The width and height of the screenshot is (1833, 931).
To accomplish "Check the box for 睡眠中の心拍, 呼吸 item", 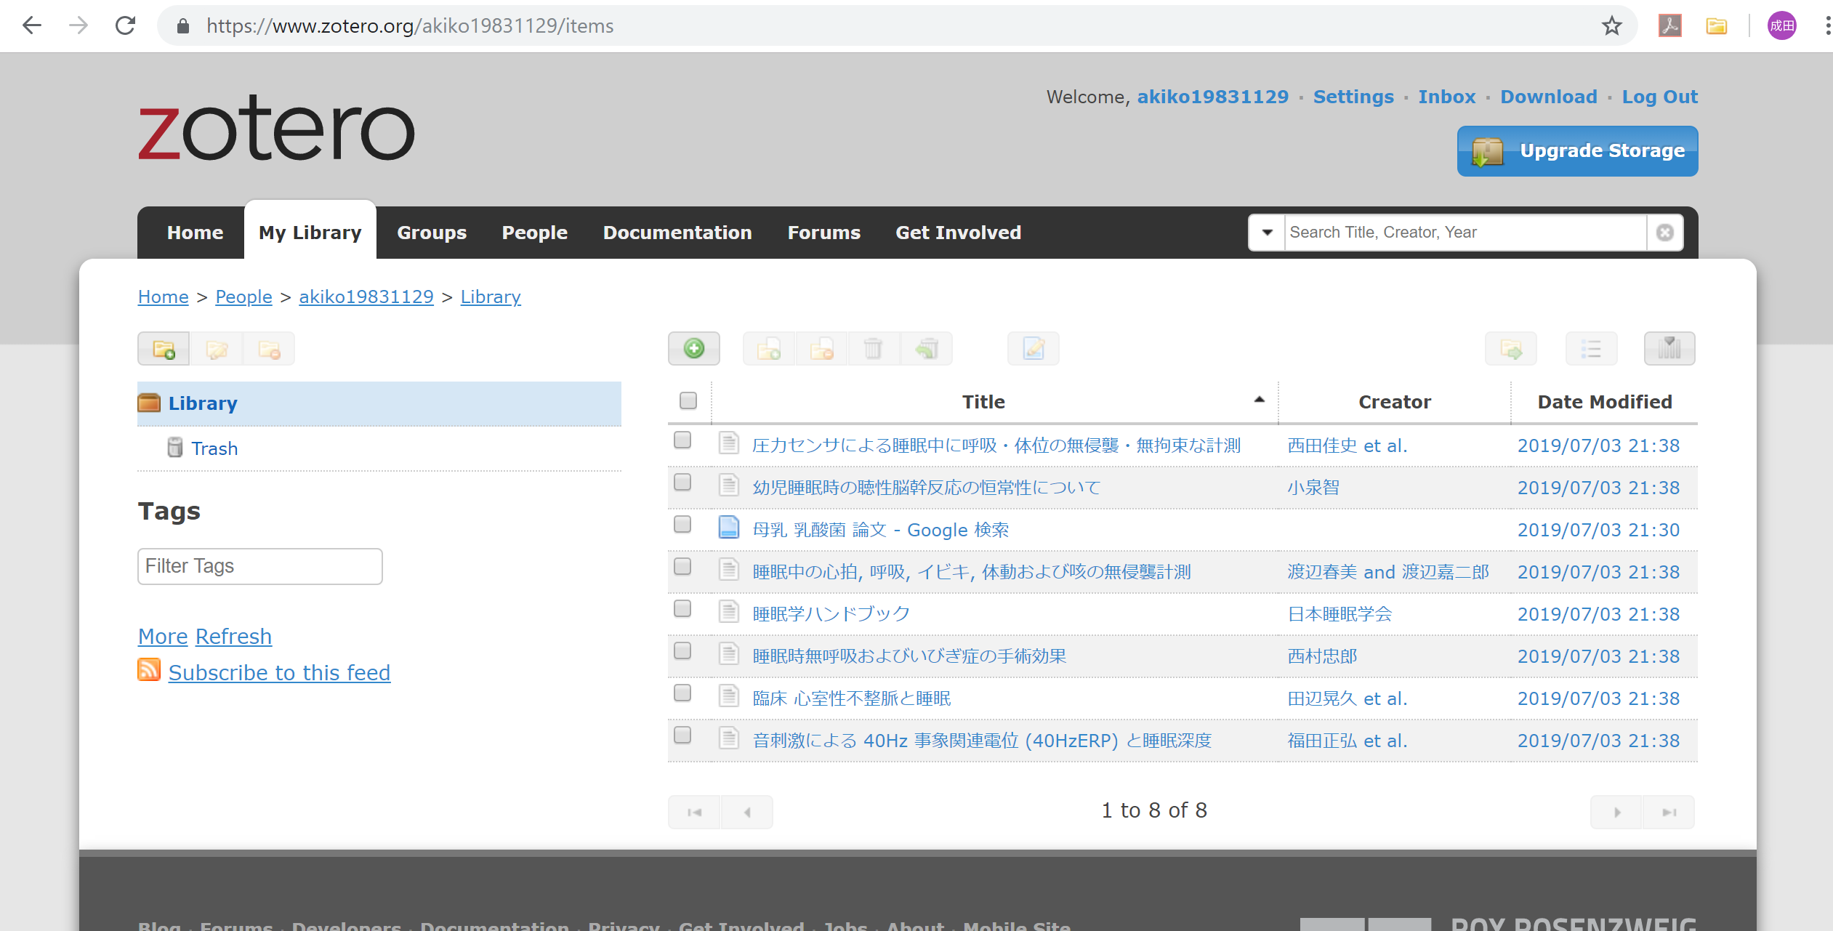I will coord(682,566).
